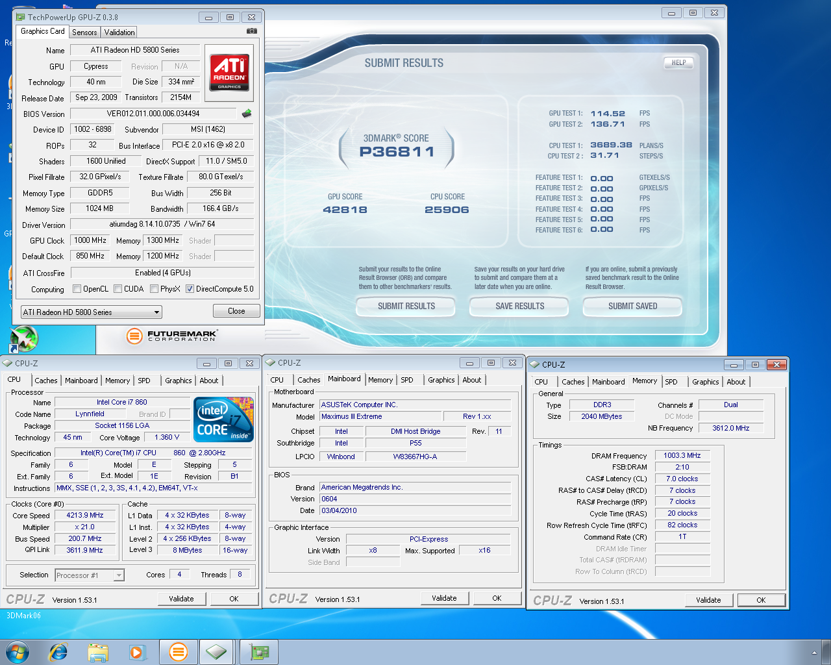The image size is (831, 665).
Task: Click the GPU-Z title bar app icon
Action: (x=21, y=17)
